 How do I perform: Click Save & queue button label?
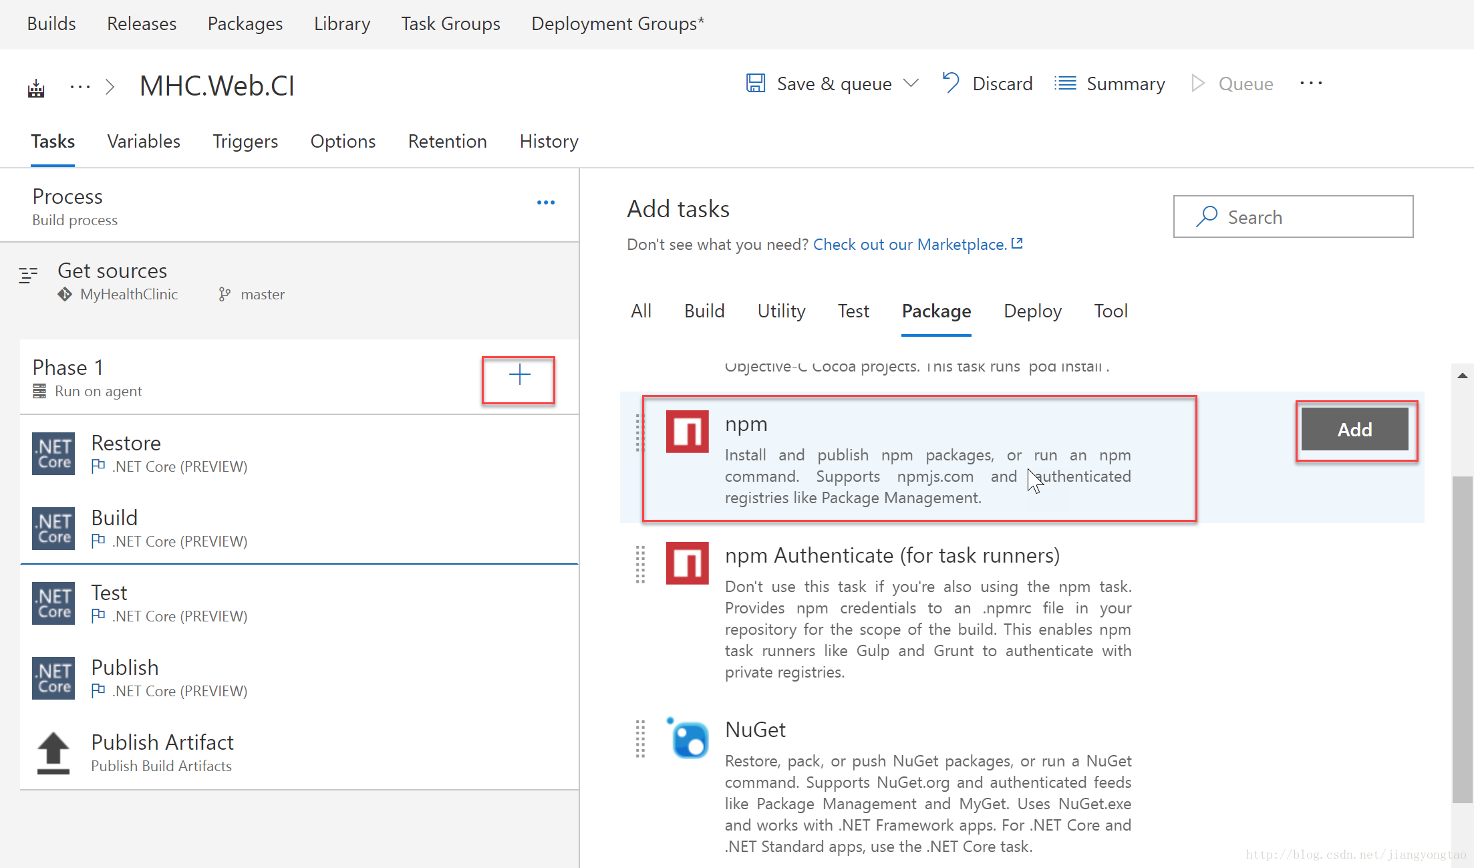[x=834, y=84]
